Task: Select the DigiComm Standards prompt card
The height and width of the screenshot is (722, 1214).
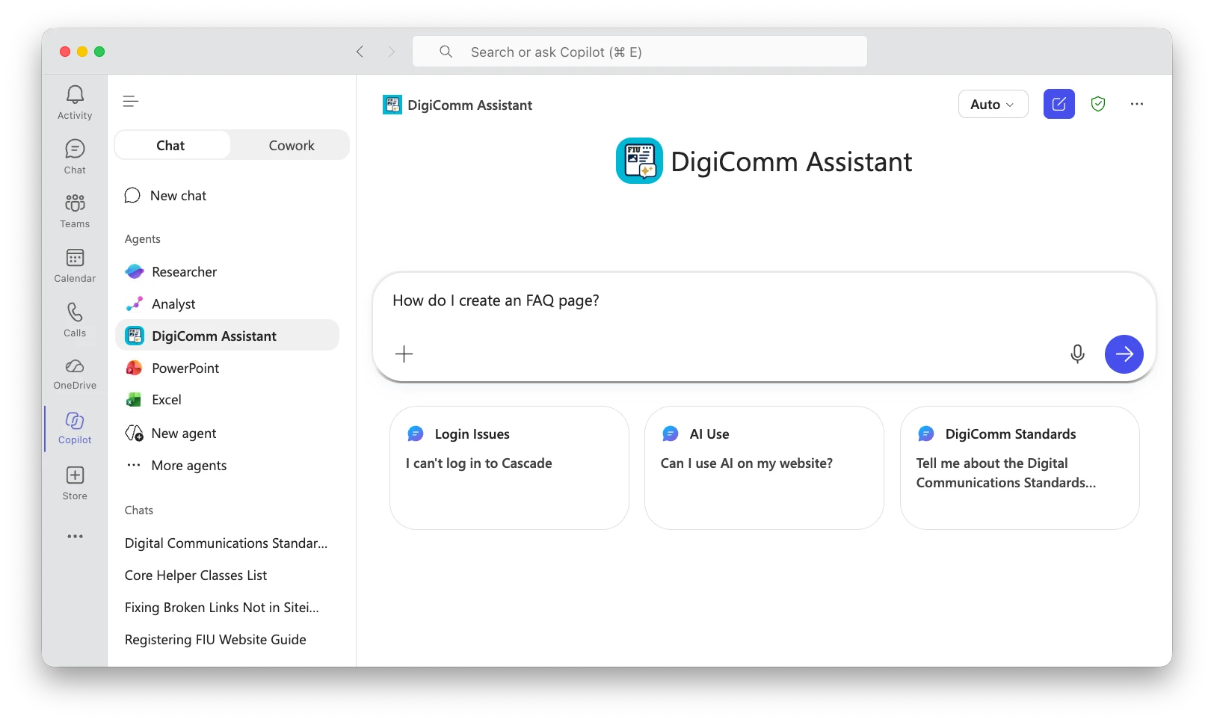Action: point(1020,468)
